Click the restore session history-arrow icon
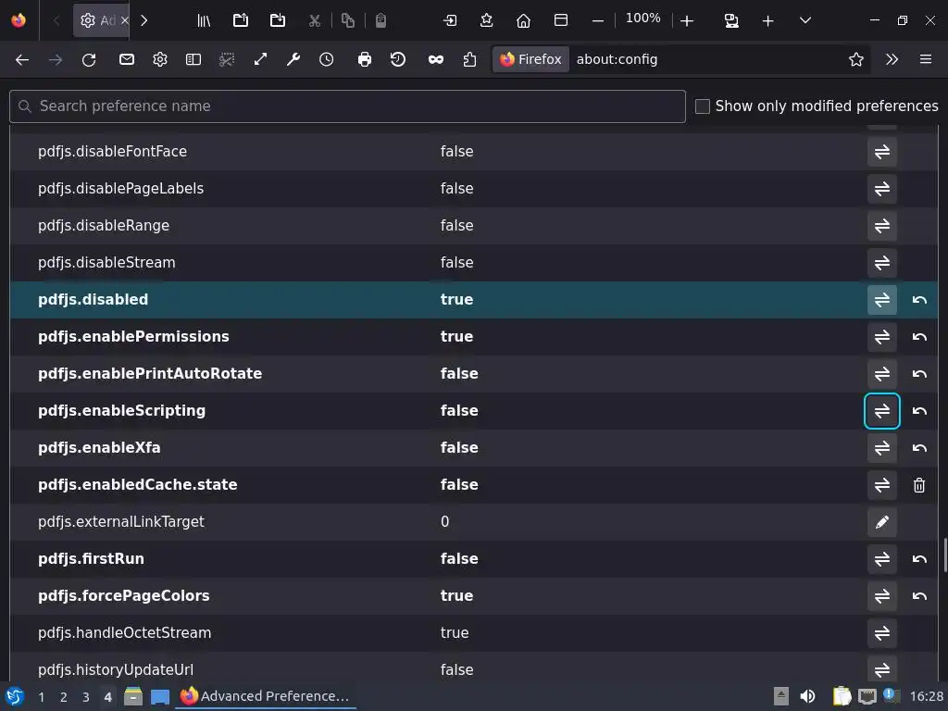Screen dimensions: 948x711 point(398,59)
